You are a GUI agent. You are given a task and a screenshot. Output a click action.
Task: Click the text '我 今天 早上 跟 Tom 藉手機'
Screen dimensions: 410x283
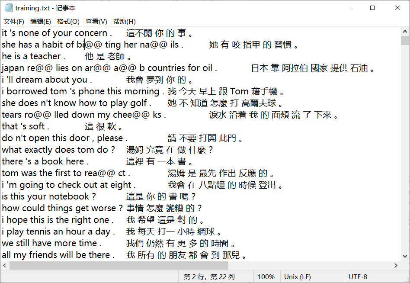[x=223, y=91]
